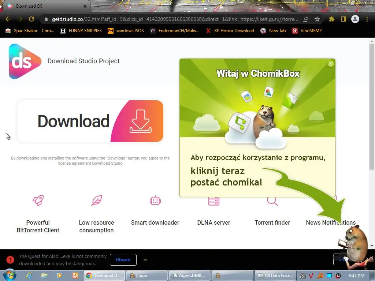Open 2pac Shakur bookmark
The height and width of the screenshot is (281, 375).
click(x=30, y=31)
